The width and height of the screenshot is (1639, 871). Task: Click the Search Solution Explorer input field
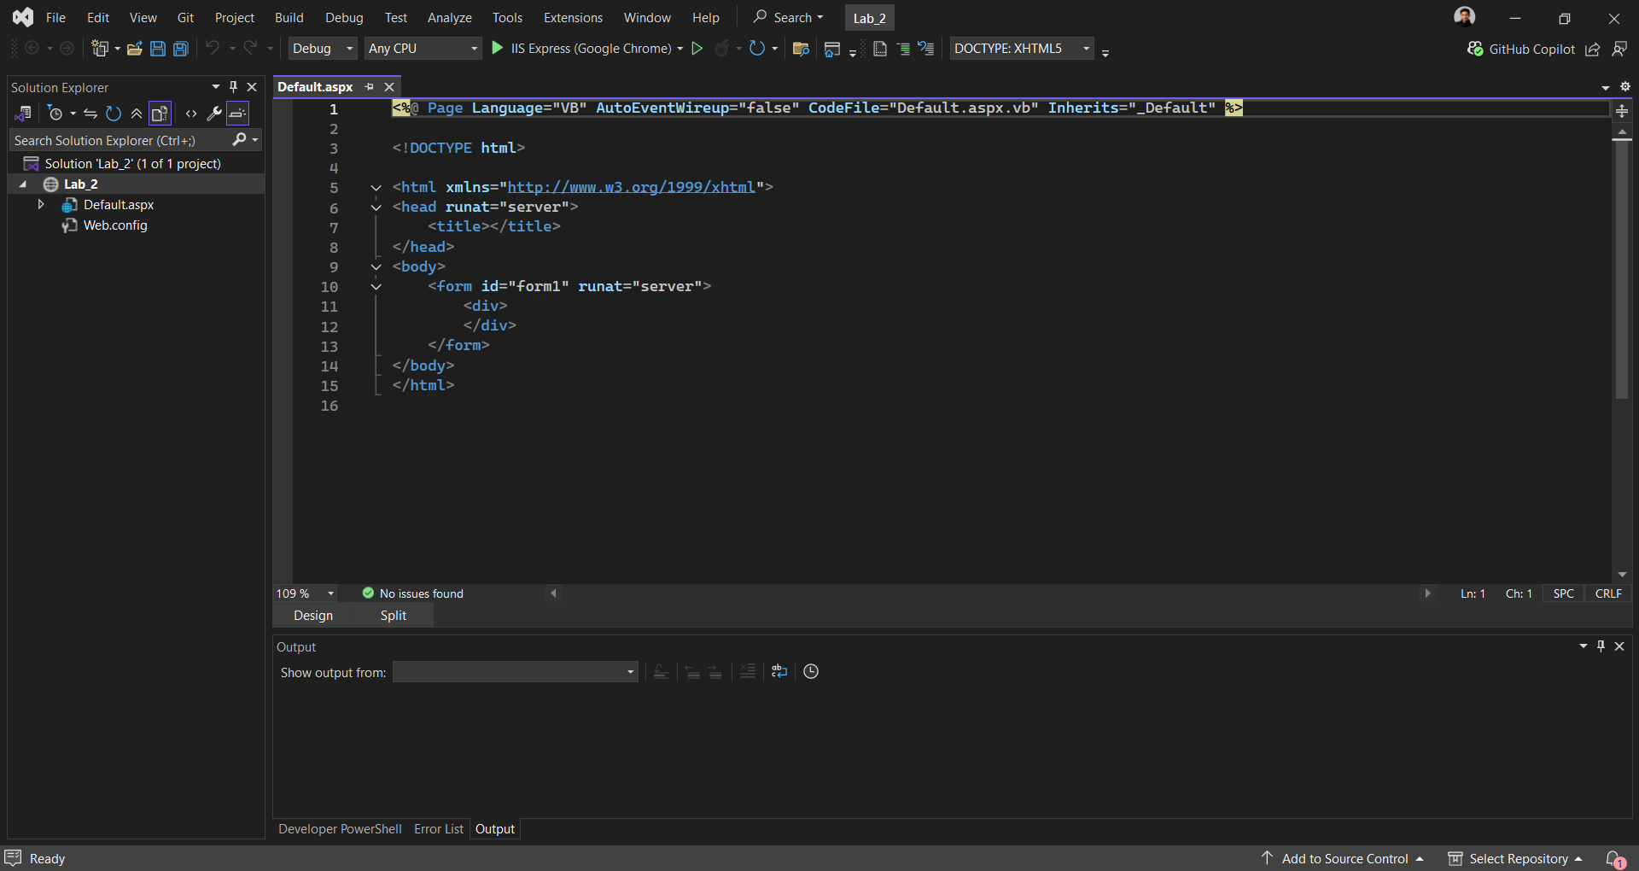[120, 140]
